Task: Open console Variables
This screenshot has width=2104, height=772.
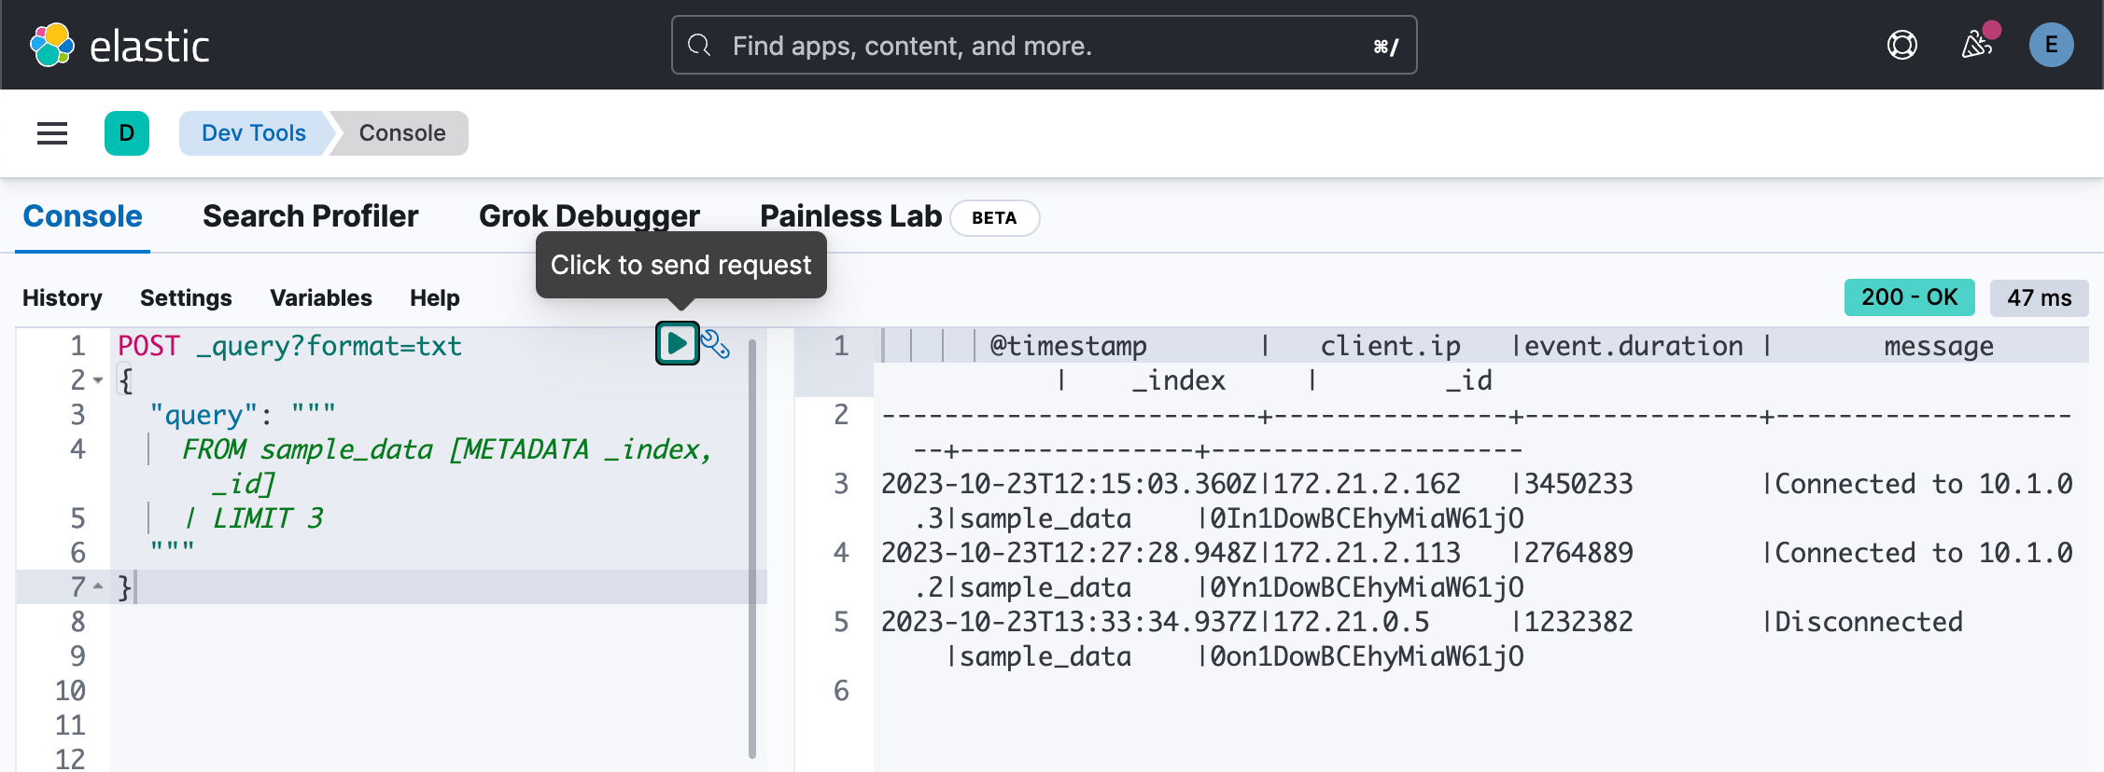Action: click(x=321, y=297)
